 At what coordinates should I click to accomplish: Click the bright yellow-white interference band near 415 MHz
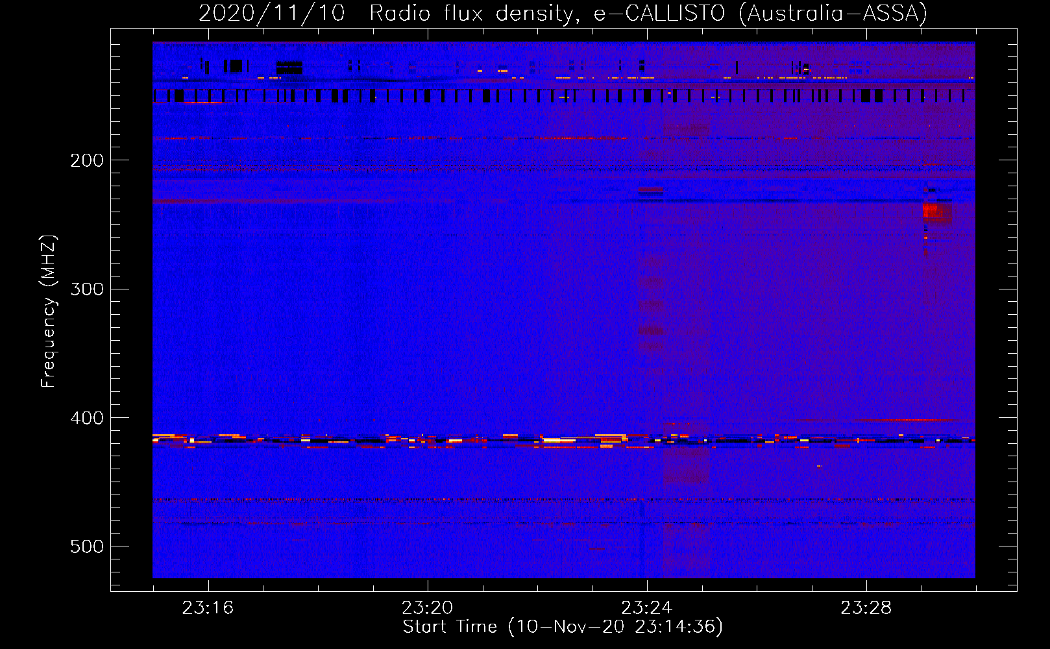(x=563, y=441)
